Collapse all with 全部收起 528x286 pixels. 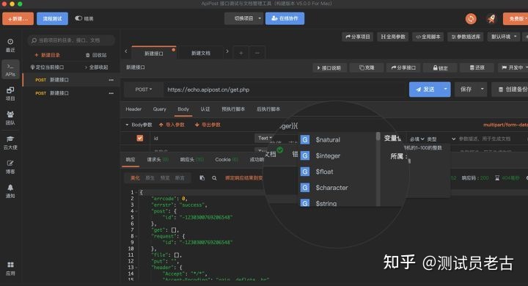pyautogui.click(x=96, y=67)
